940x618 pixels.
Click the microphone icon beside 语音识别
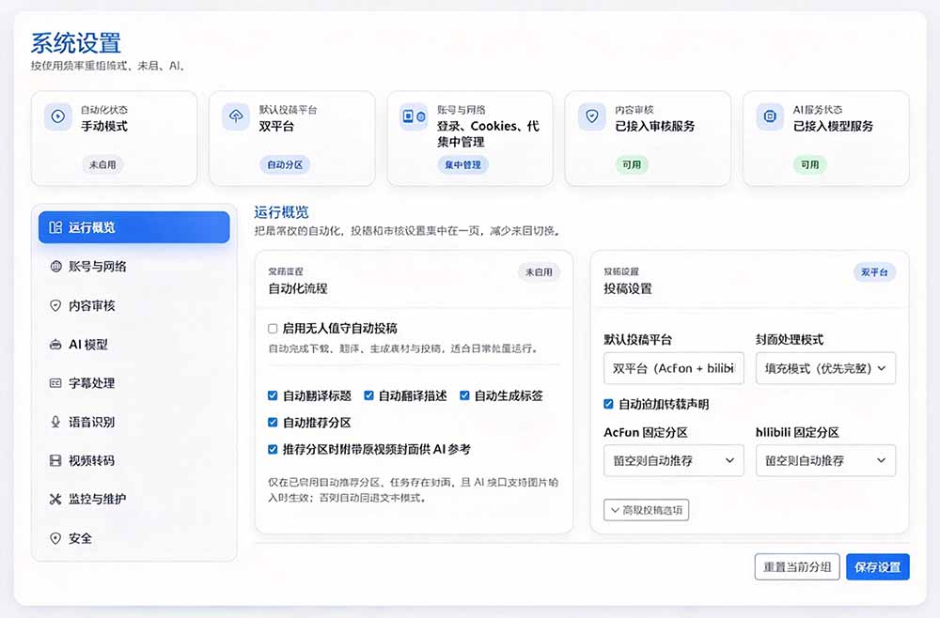pos(55,422)
